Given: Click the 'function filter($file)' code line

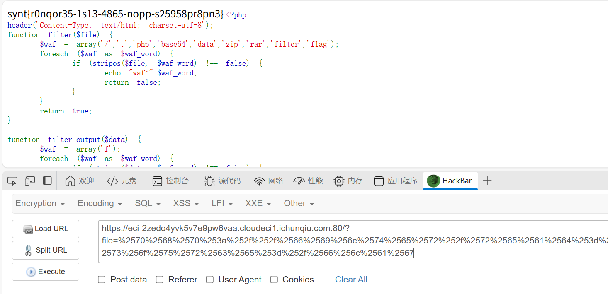Looking at the screenshot, I should click(60, 35).
